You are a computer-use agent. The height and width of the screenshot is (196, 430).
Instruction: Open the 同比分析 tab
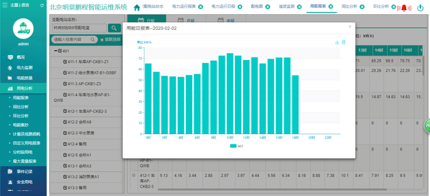click(349, 7)
